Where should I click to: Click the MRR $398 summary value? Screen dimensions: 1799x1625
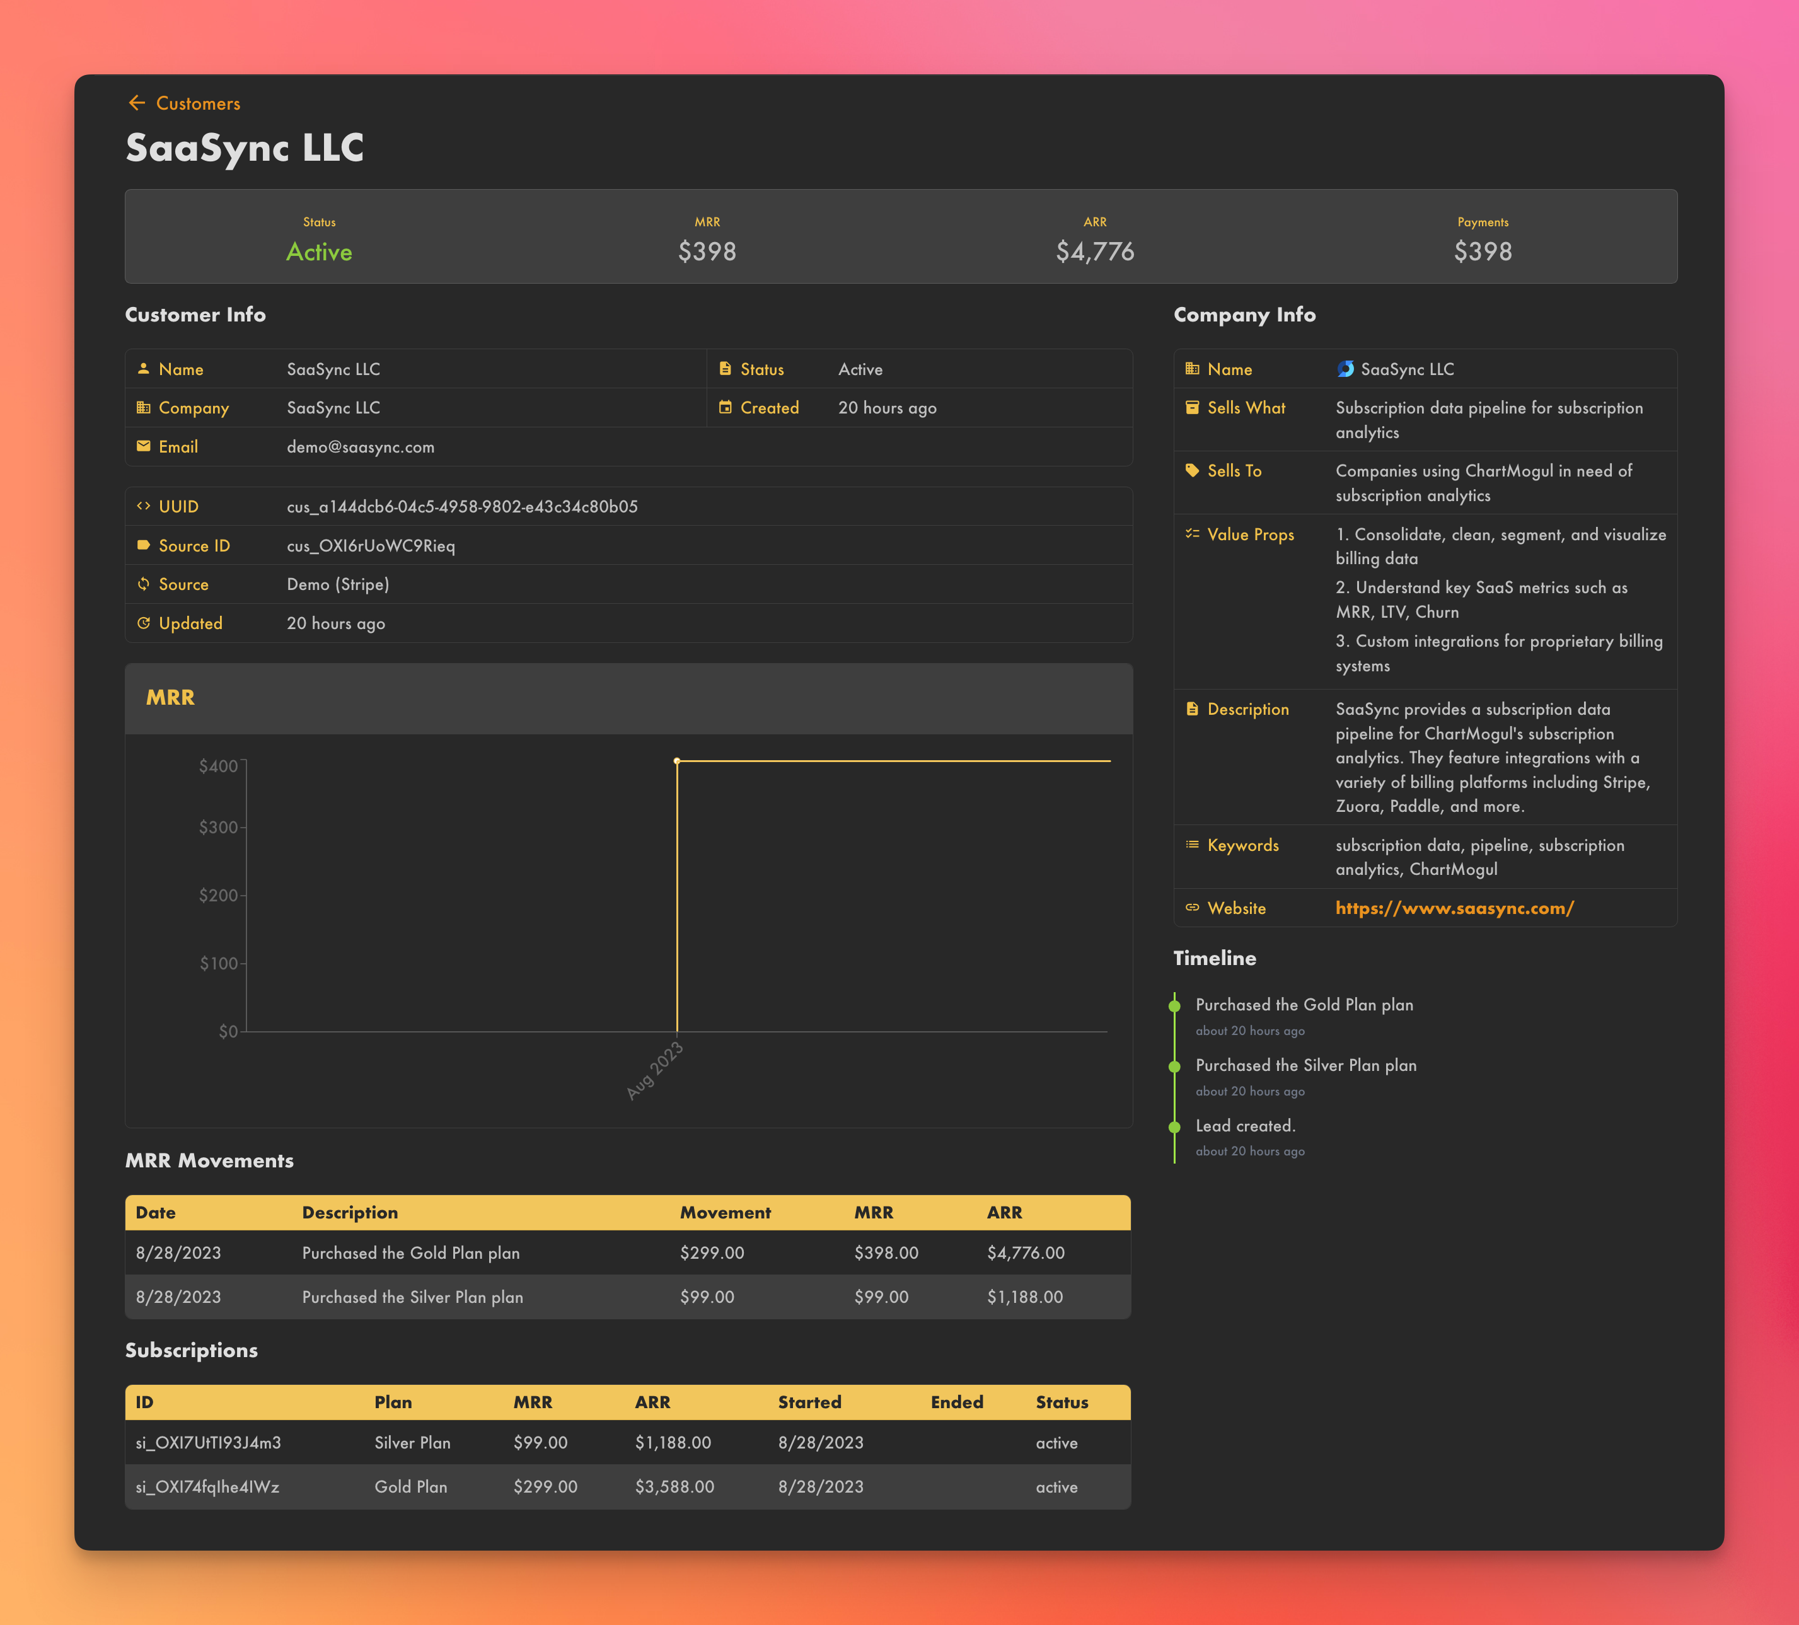[707, 252]
